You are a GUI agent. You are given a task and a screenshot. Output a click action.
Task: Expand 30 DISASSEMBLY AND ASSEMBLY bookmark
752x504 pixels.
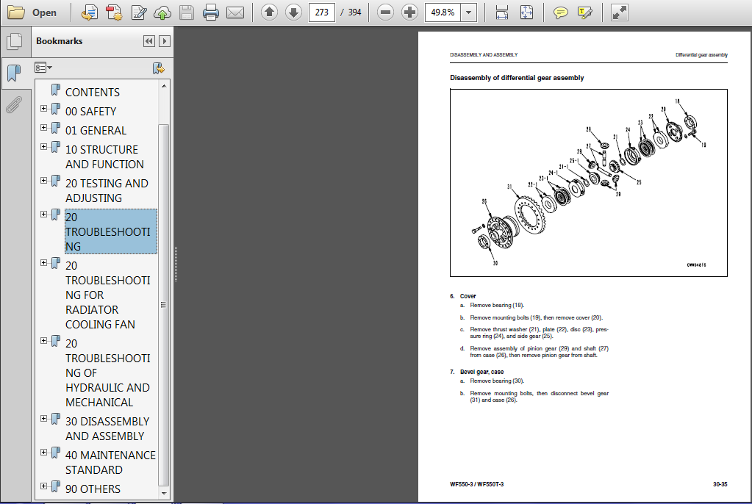tap(43, 419)
